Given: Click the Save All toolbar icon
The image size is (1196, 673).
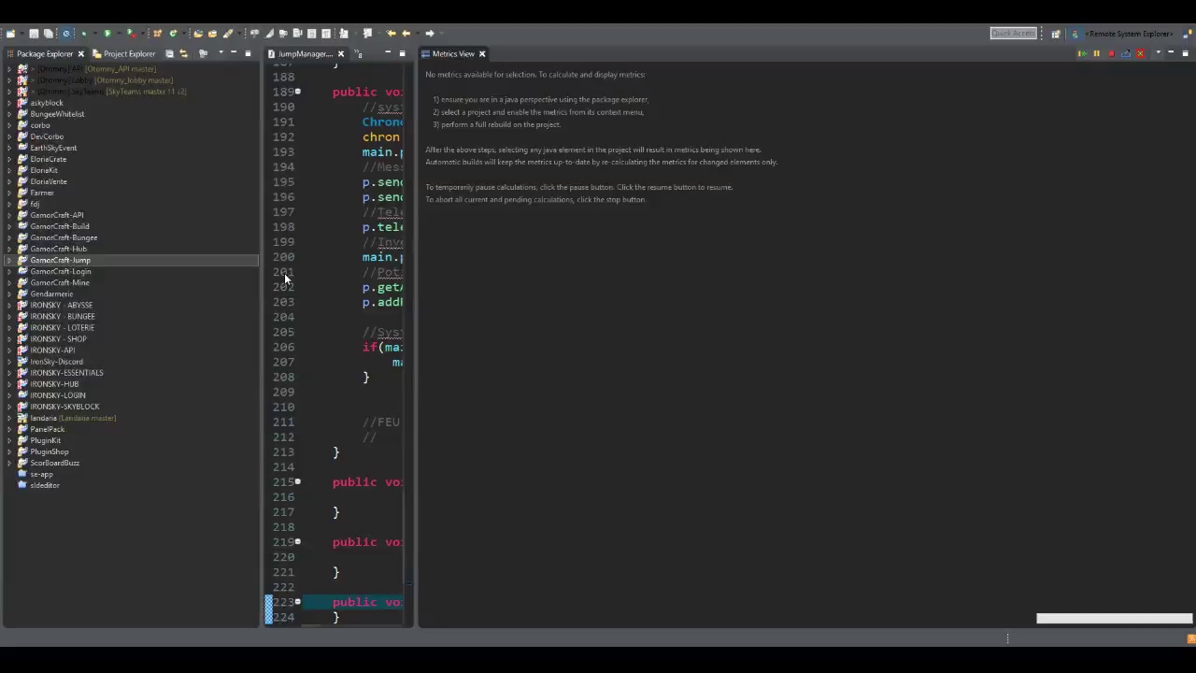Looking at the screenshot, I should pos(48,34).
